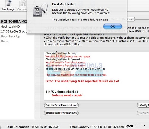Select Macintosh HD volume in sidebar

pos(10,26)
